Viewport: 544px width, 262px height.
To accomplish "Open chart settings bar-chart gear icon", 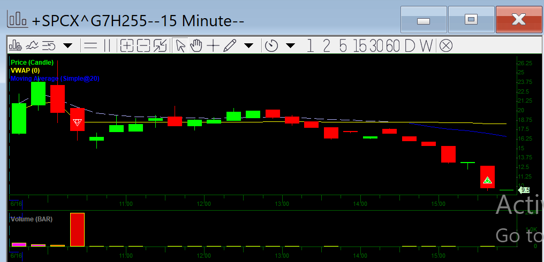I will (x=15, y=45).
